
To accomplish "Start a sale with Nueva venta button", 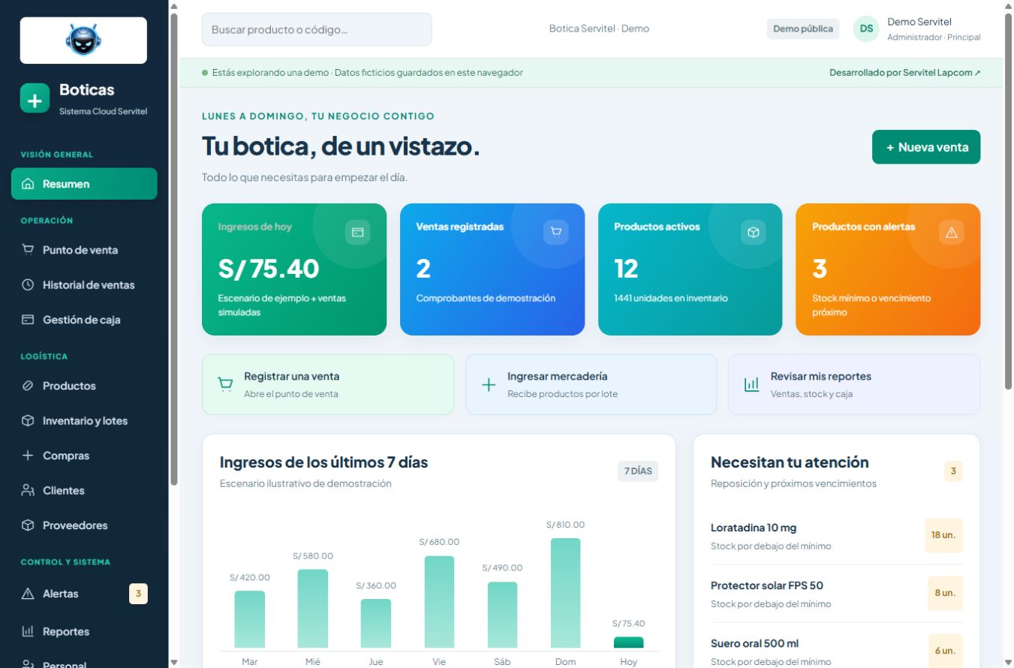I will [926, 147].
